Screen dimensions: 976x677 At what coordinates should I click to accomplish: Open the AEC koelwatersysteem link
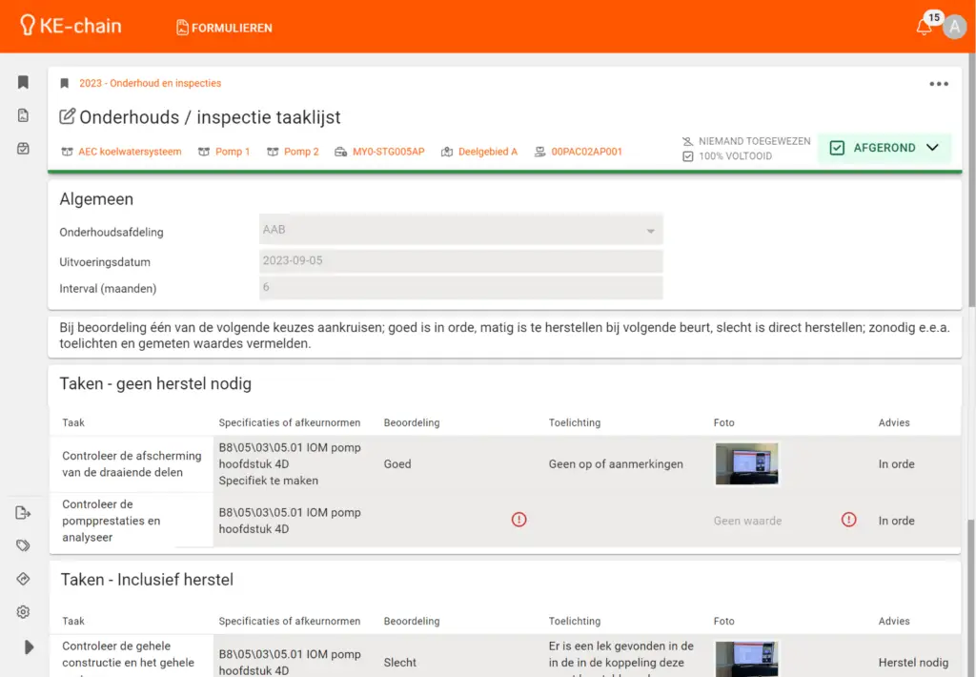(x=130, y=152)
